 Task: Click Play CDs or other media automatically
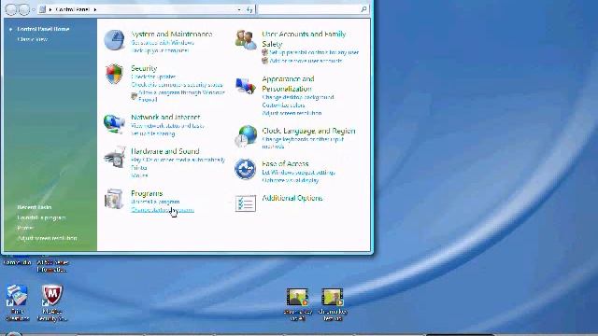178,160
